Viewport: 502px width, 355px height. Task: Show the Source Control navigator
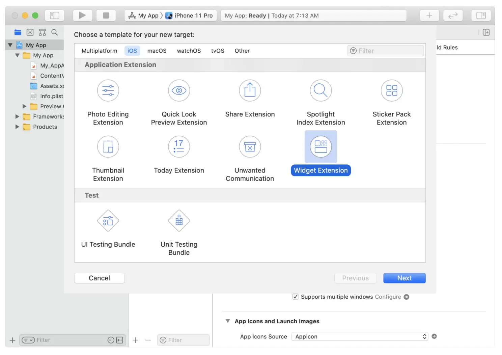coord(30,32)
